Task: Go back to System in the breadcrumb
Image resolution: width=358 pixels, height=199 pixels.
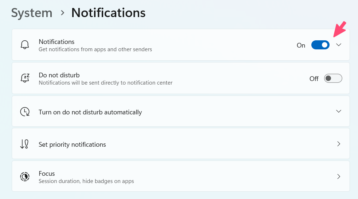Action: (x=32, y=13)
